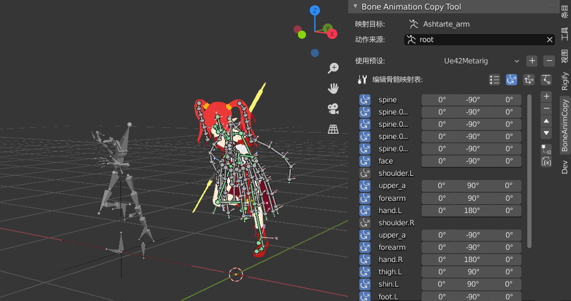Select the hand.R bone name in list
This screenshot has height=301, width=571.
pos(390,260)
